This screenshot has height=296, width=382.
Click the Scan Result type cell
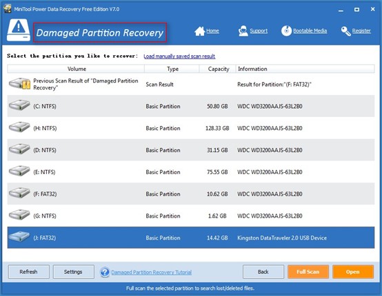(x=159, y=85)
